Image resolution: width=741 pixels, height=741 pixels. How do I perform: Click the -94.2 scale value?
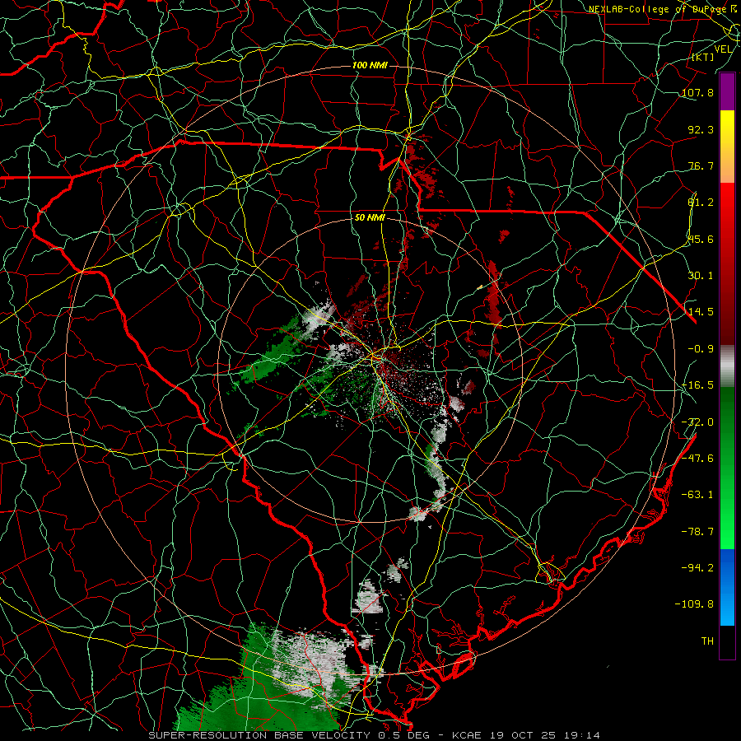click(x=697, y=567)
